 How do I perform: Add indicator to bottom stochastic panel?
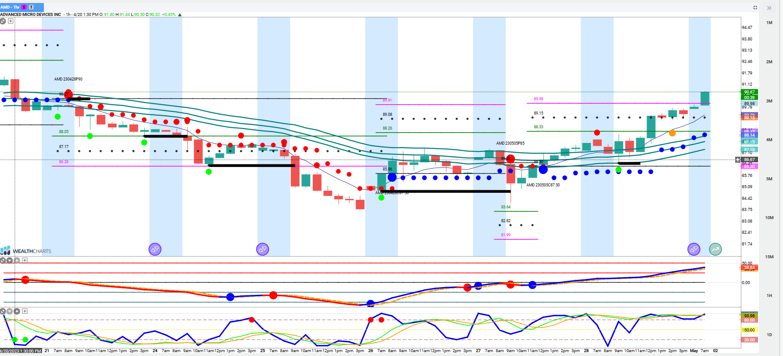click(x=25, y=311)
